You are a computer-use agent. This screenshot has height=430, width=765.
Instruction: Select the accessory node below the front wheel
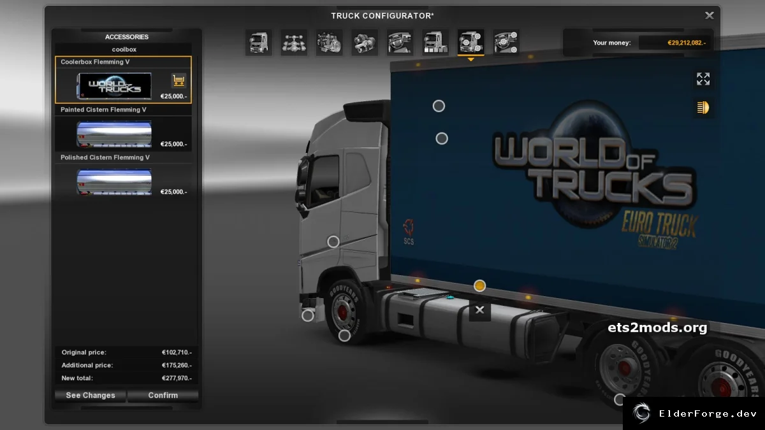click(x=344, y=336)
